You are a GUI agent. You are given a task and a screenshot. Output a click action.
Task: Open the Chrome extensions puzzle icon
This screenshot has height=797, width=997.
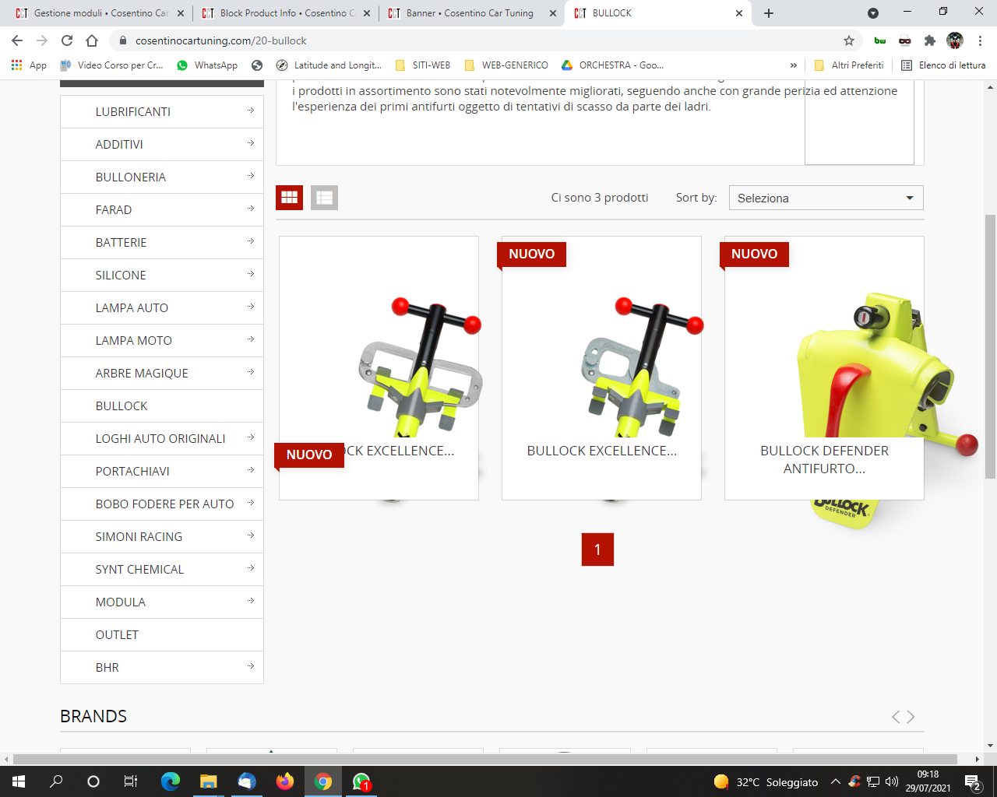click(929, 40)
